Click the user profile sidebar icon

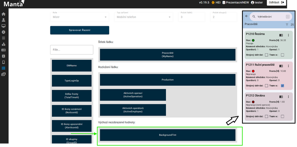tap(3, 20)
